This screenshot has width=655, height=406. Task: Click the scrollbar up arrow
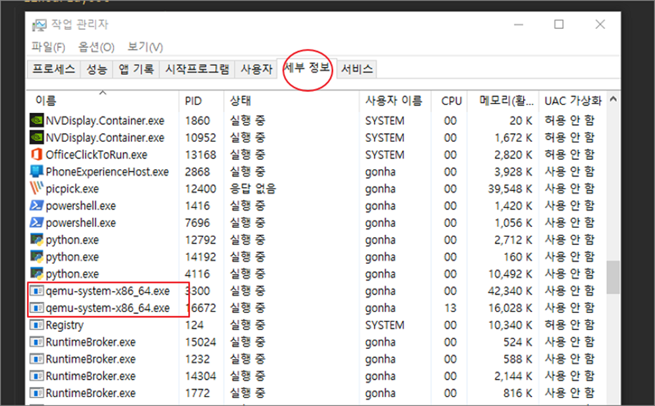tap(613, 99)
